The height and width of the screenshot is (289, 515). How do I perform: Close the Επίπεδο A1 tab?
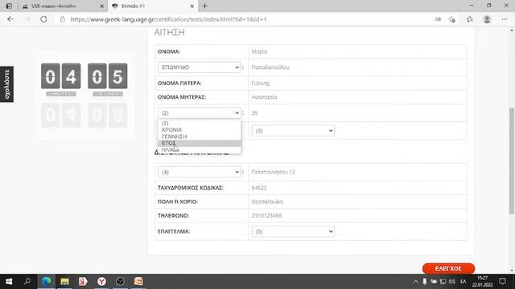(192, 6)
